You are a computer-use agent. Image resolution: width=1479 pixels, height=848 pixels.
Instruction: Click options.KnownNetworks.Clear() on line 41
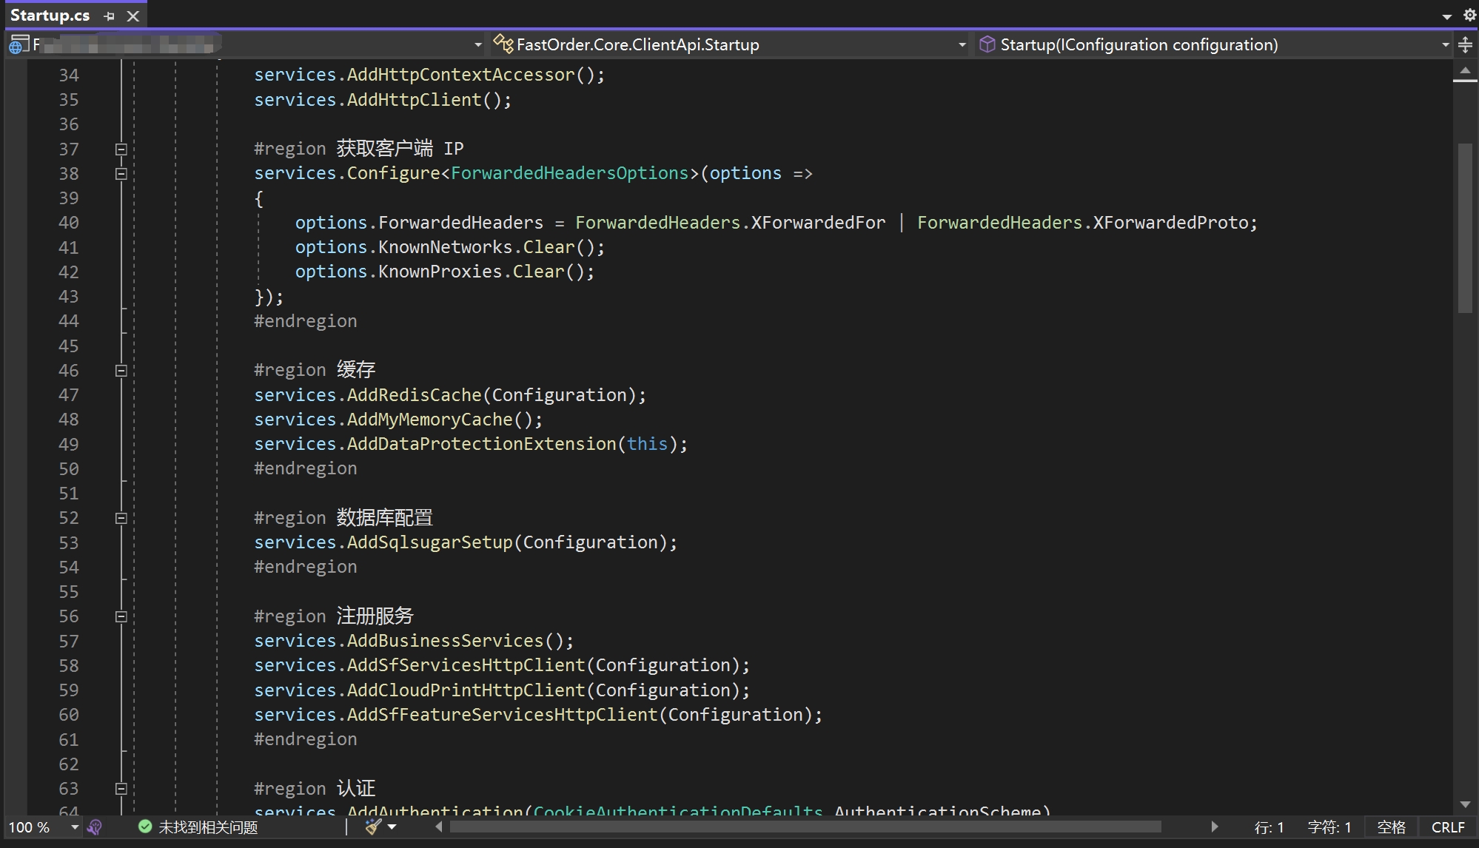click(x=450, y=247)
